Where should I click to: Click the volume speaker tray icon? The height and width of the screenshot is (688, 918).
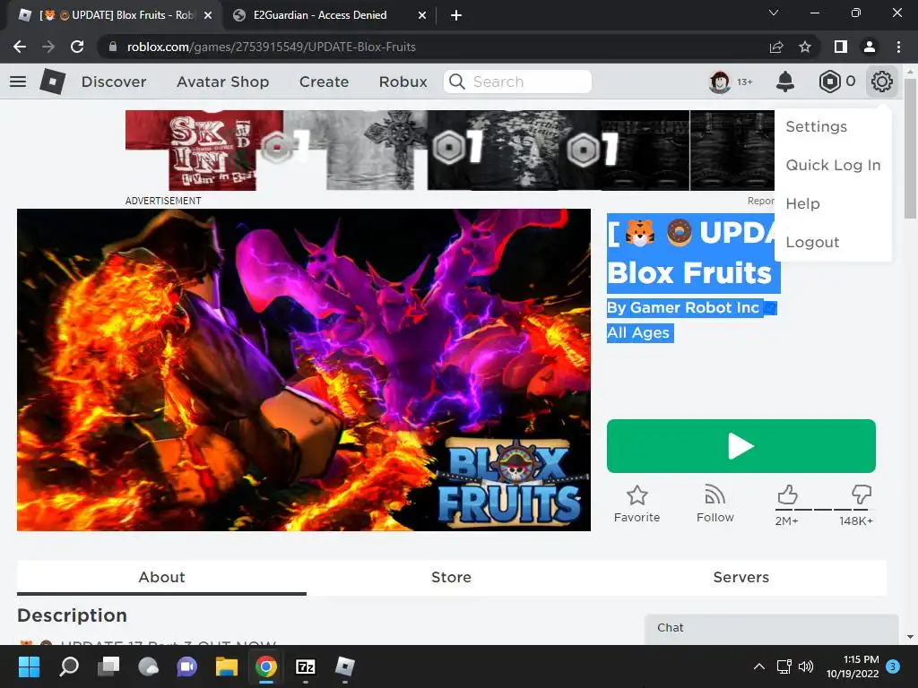(806, 666)
